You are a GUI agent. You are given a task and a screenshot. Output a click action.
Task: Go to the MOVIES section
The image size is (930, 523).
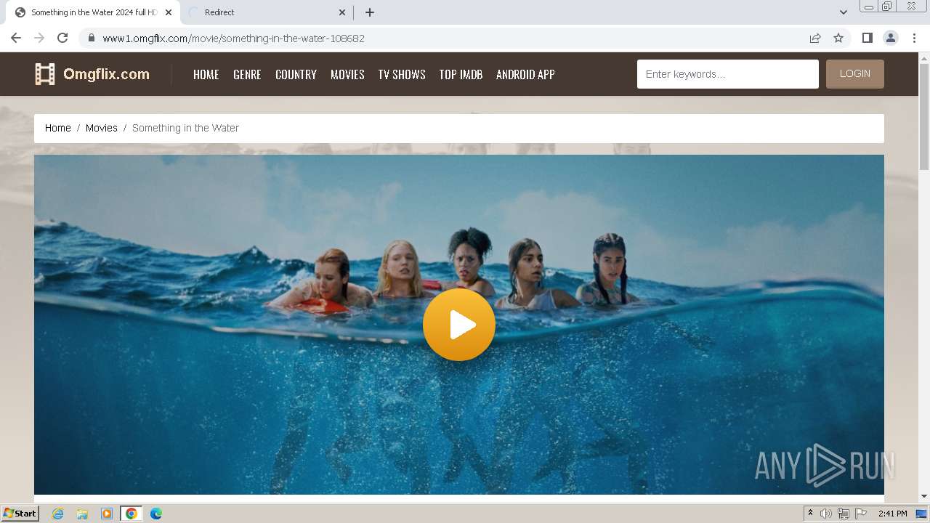pyautogui.click(x=347, y=74)
